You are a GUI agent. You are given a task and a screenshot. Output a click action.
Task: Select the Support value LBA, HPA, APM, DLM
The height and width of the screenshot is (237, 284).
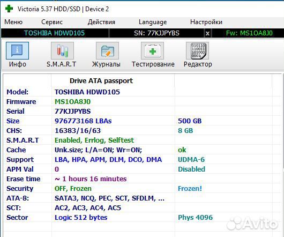point(108,160)
